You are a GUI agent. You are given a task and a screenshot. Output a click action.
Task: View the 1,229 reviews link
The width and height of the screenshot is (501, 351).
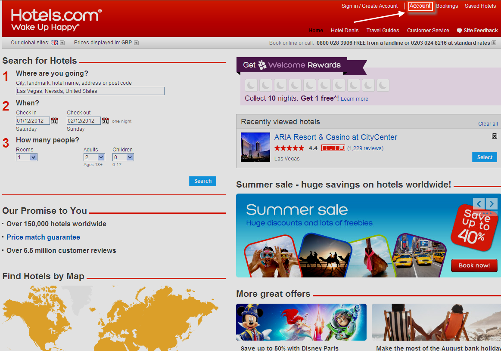365,148
